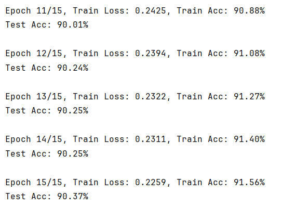Image resolution: width=282 pixels, height=206 pixels.
Task: Click Train Acc value 91.56%
Action: [249, 182]
